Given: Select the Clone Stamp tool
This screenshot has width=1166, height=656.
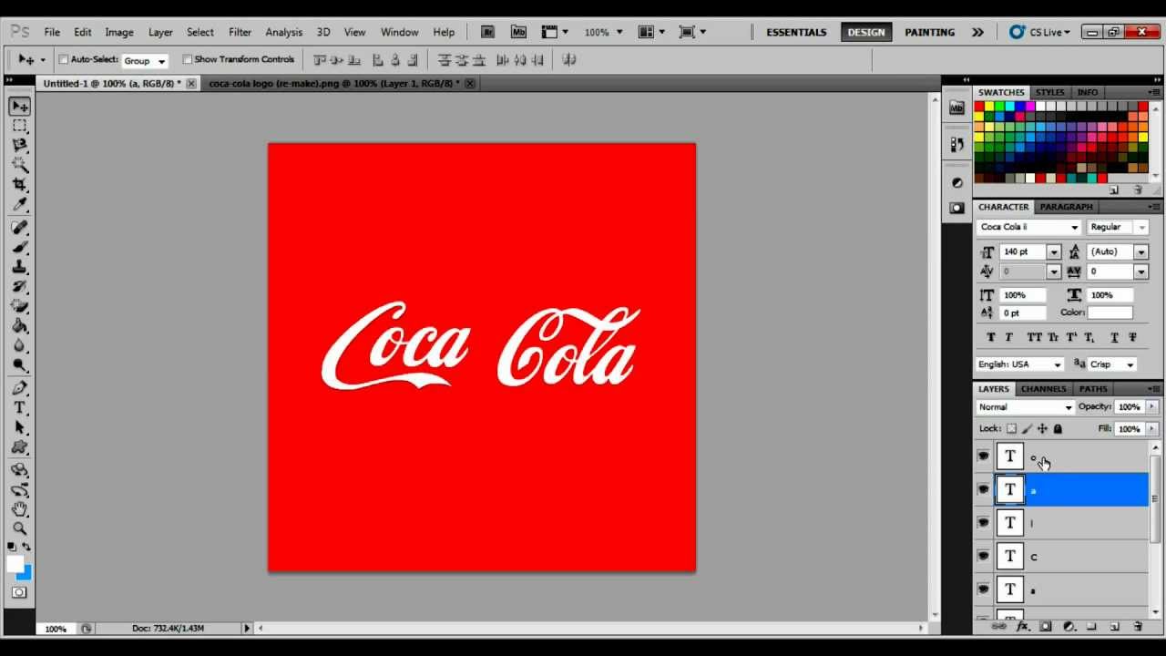Looking at the screenshot, I should 20,267.
